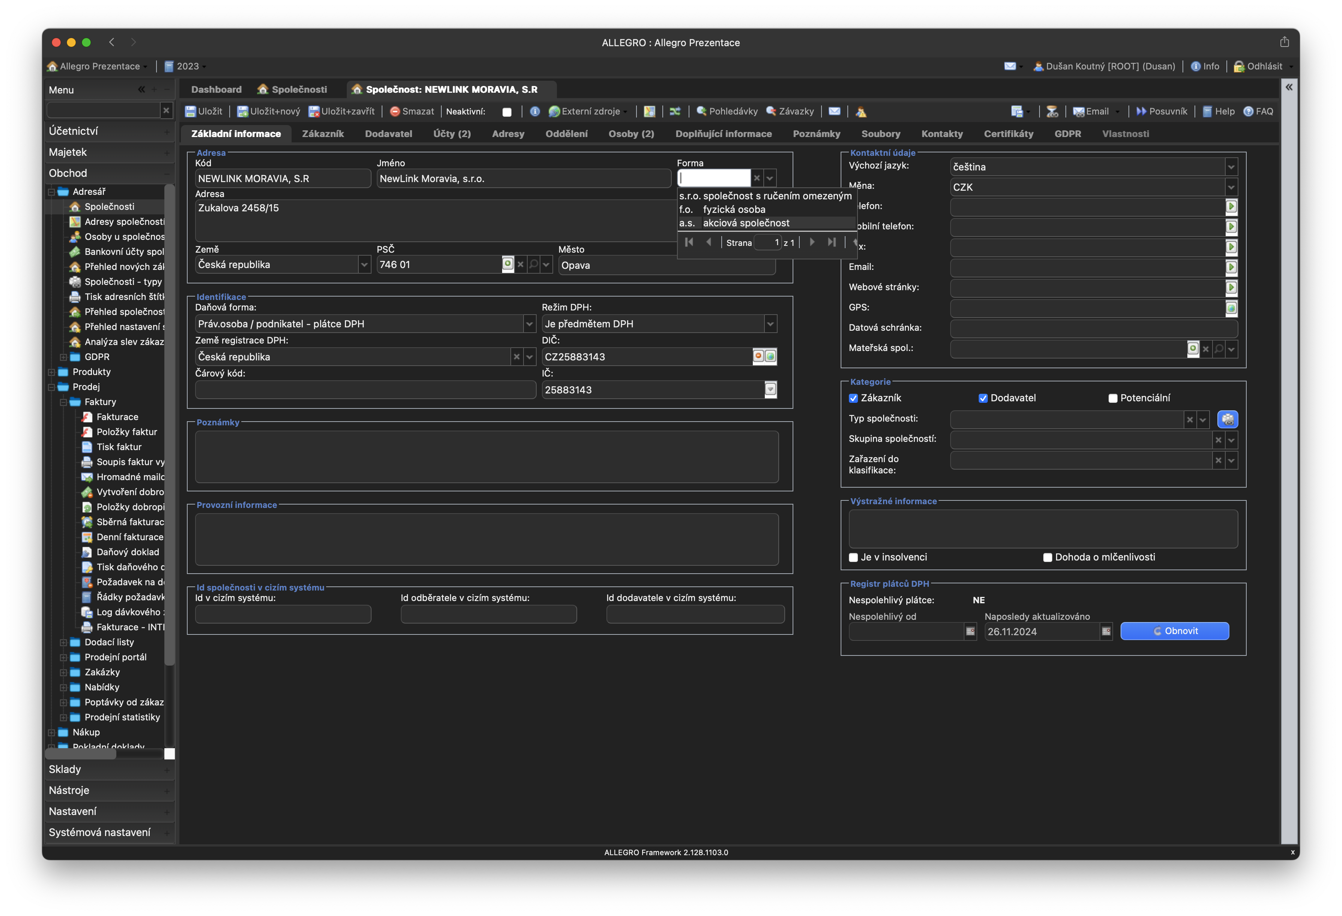Uncheck the Dodavatel category checkbox
Screen dimensions: 1342x916
(x=983, y=398)
